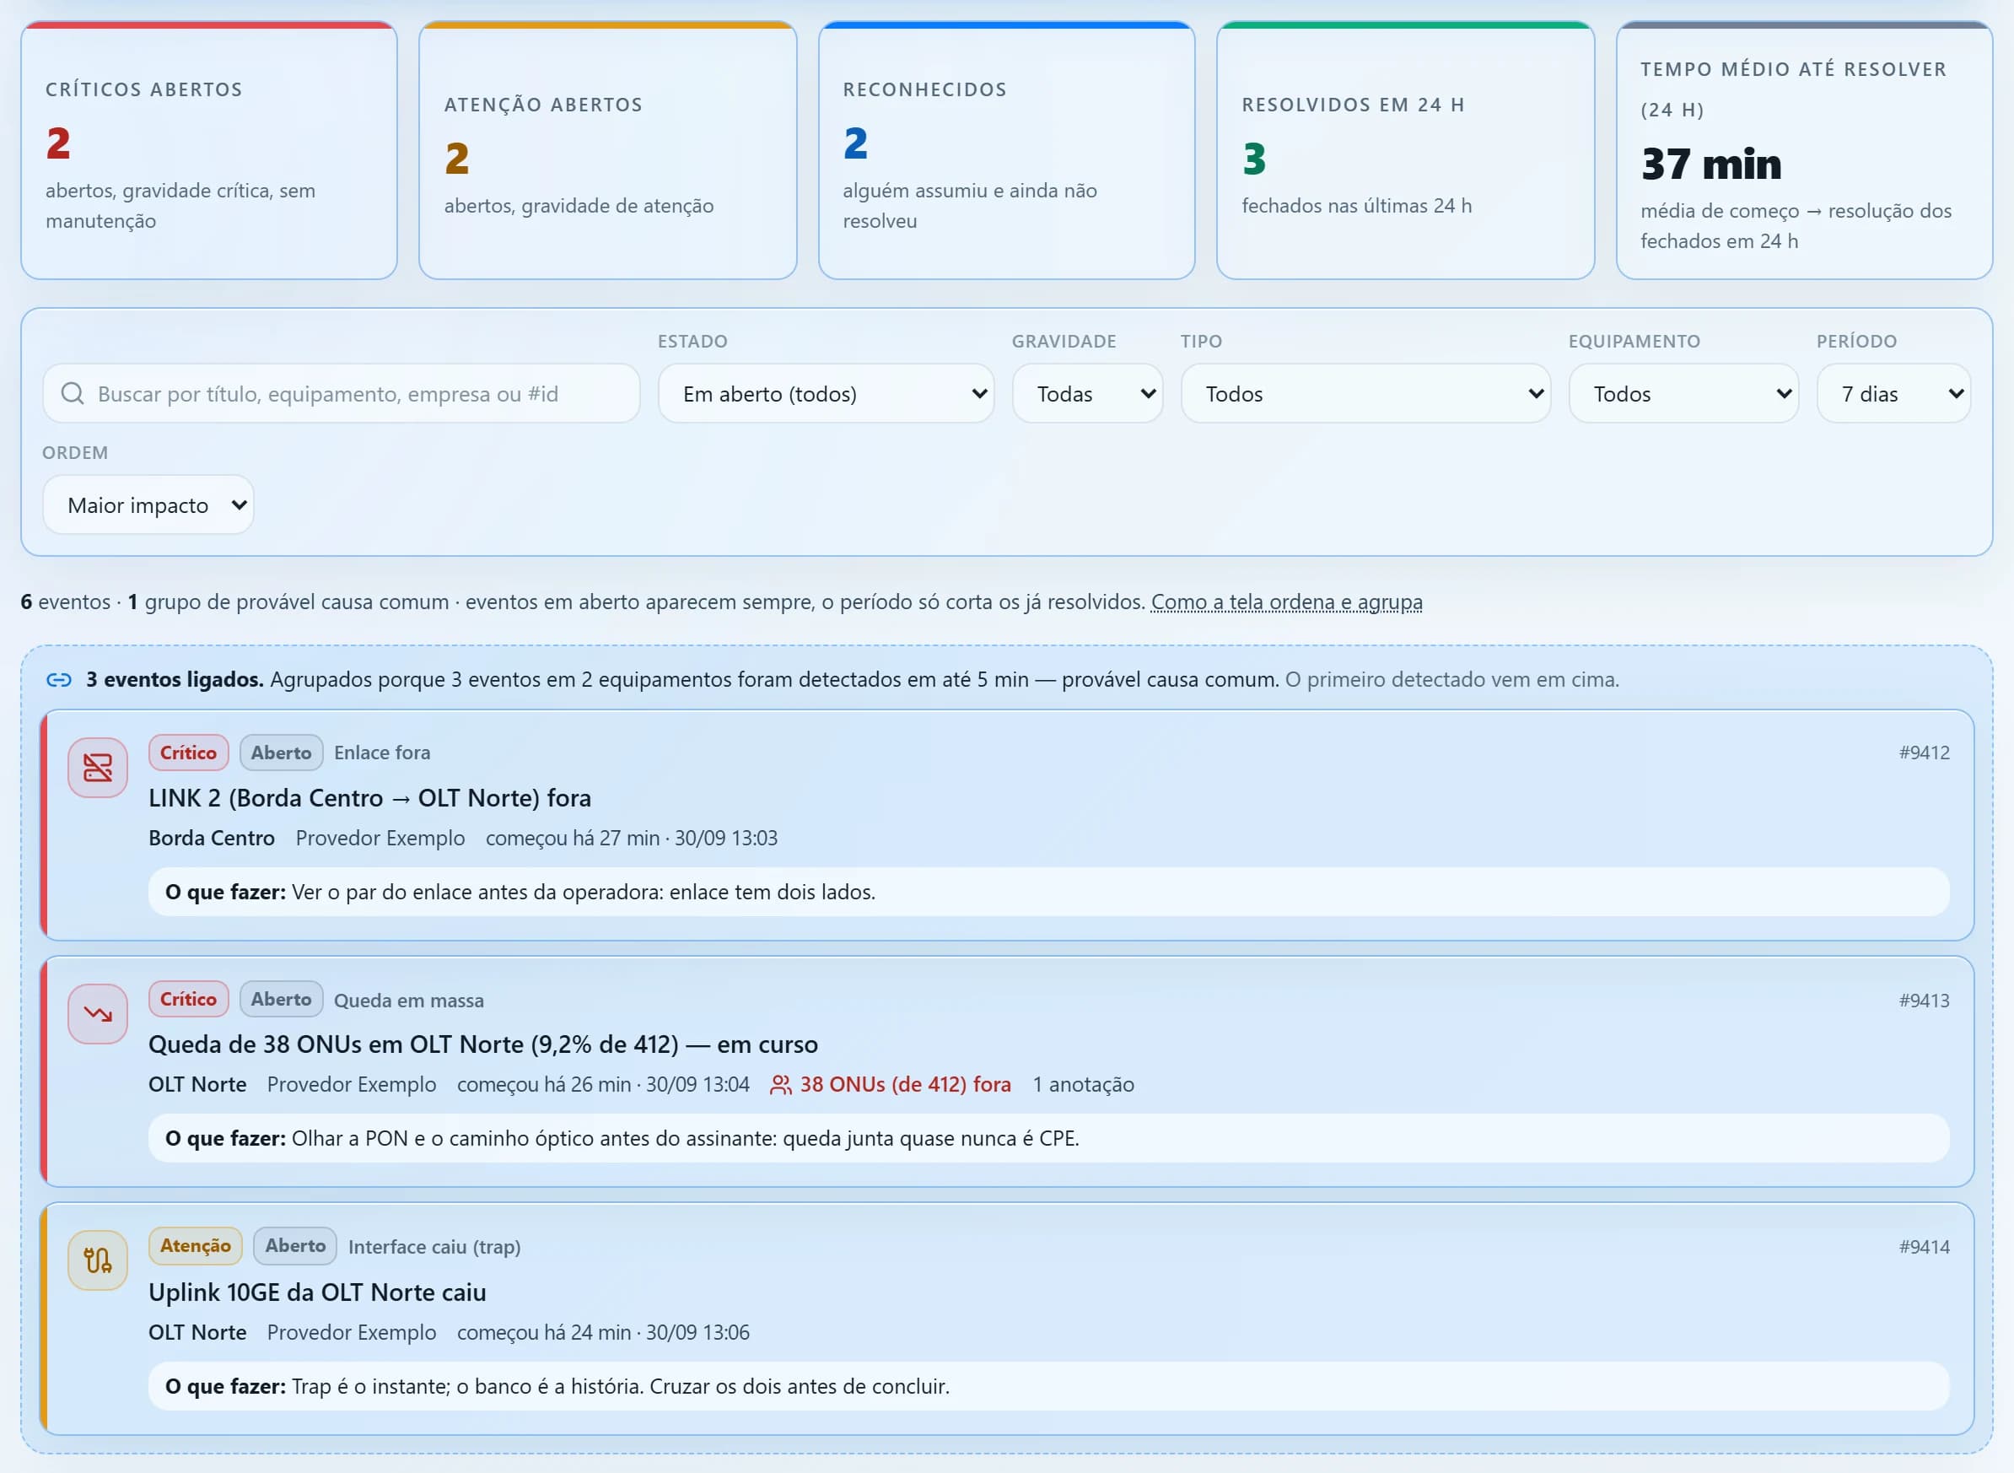Click the 'Atenção' badge on event #9414

pos(196,1245)
